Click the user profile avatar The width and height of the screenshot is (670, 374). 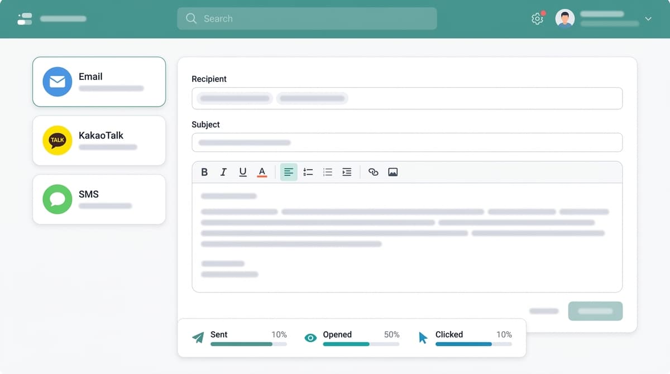click(565, 18)
